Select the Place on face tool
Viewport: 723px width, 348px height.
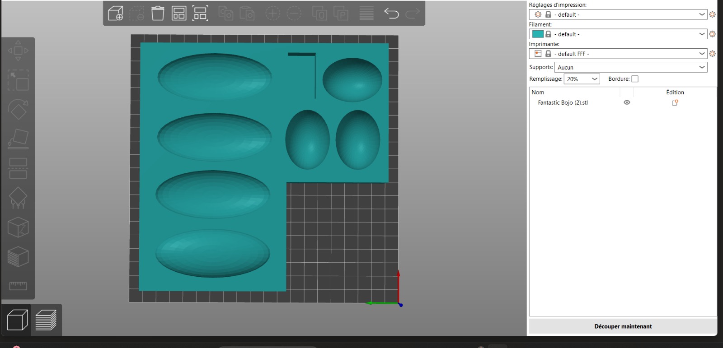coord(18,139)
